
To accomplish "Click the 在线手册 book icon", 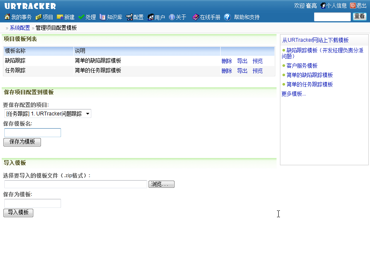I will [195, 17].
